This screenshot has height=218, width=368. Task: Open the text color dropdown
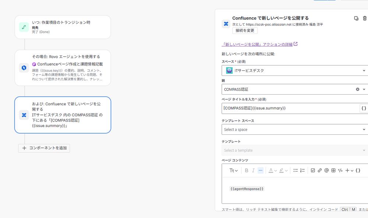point(273,170)
